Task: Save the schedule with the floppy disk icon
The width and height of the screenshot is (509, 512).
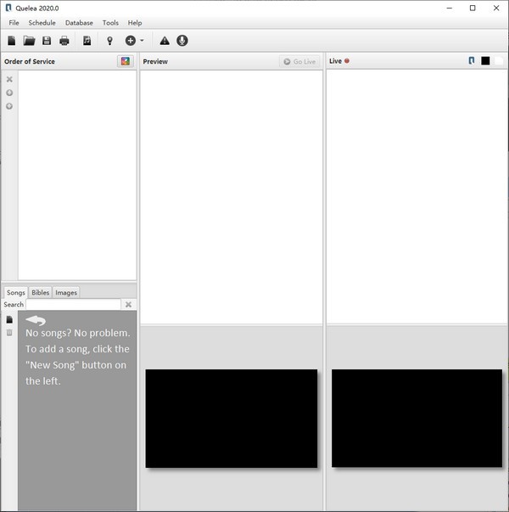Action: (47, 41)
